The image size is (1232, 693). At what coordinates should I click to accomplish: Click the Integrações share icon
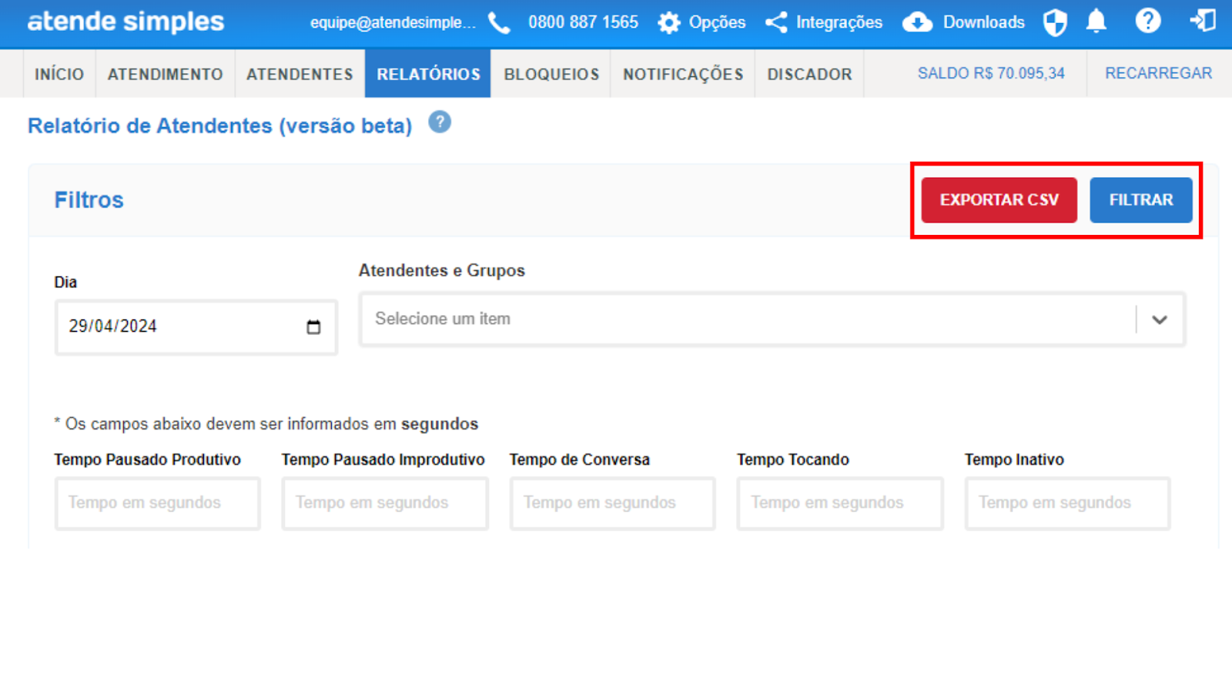coord(776,23)
